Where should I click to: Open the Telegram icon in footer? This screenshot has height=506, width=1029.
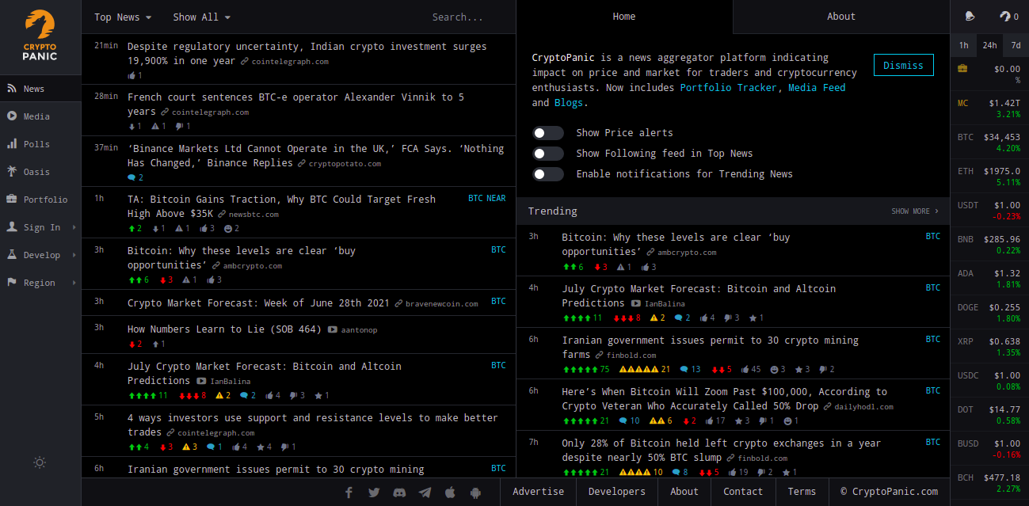pos(425,492)
